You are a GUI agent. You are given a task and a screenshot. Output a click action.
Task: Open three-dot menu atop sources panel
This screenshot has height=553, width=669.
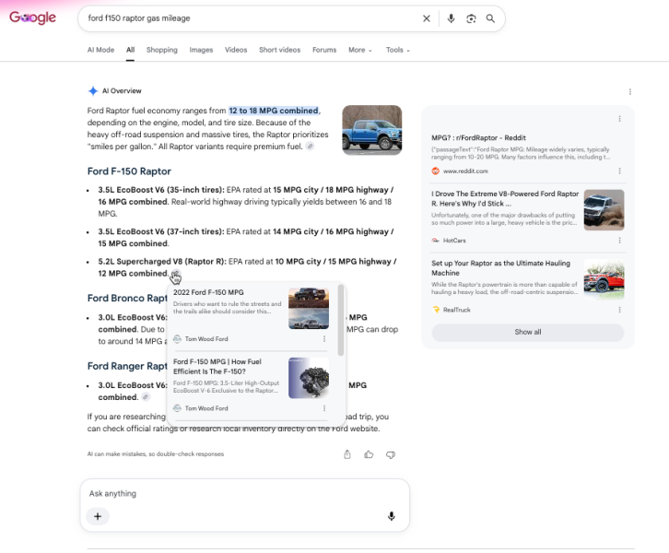tap(619, 119)
